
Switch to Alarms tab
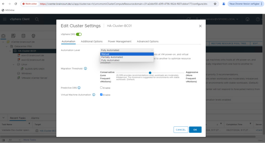pyautogui.click(x=35, y=118)
